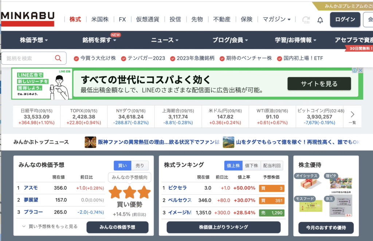Focus the 銘柄を検索 search field
This screenshot has height=241, width=373.
[34, 58]
